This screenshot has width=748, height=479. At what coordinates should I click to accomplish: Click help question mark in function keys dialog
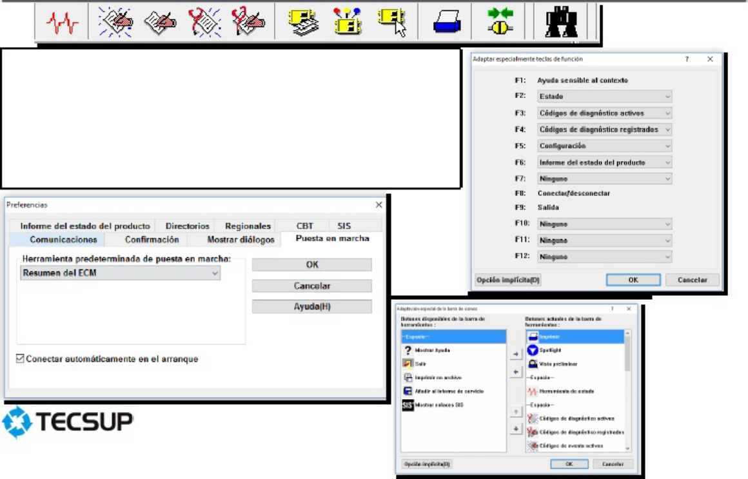[x=687, y=59]
